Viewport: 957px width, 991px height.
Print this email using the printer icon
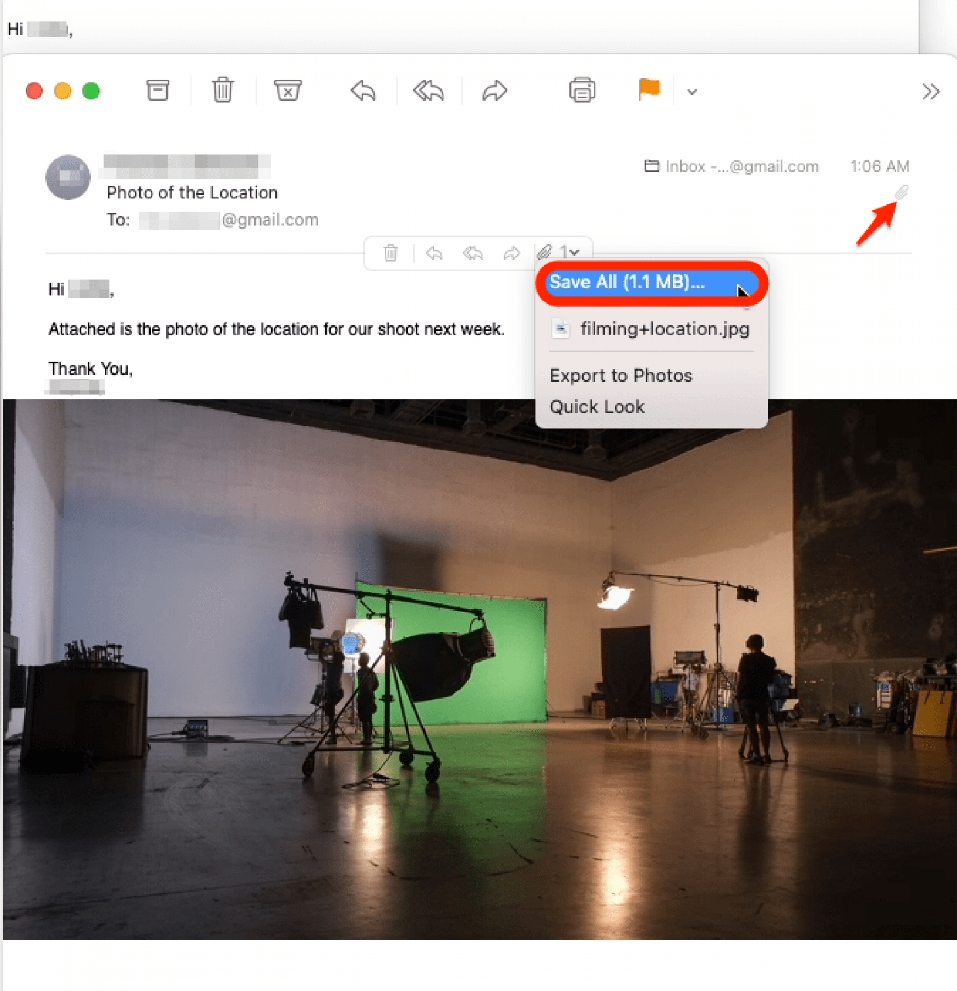[x=582, y=90]
